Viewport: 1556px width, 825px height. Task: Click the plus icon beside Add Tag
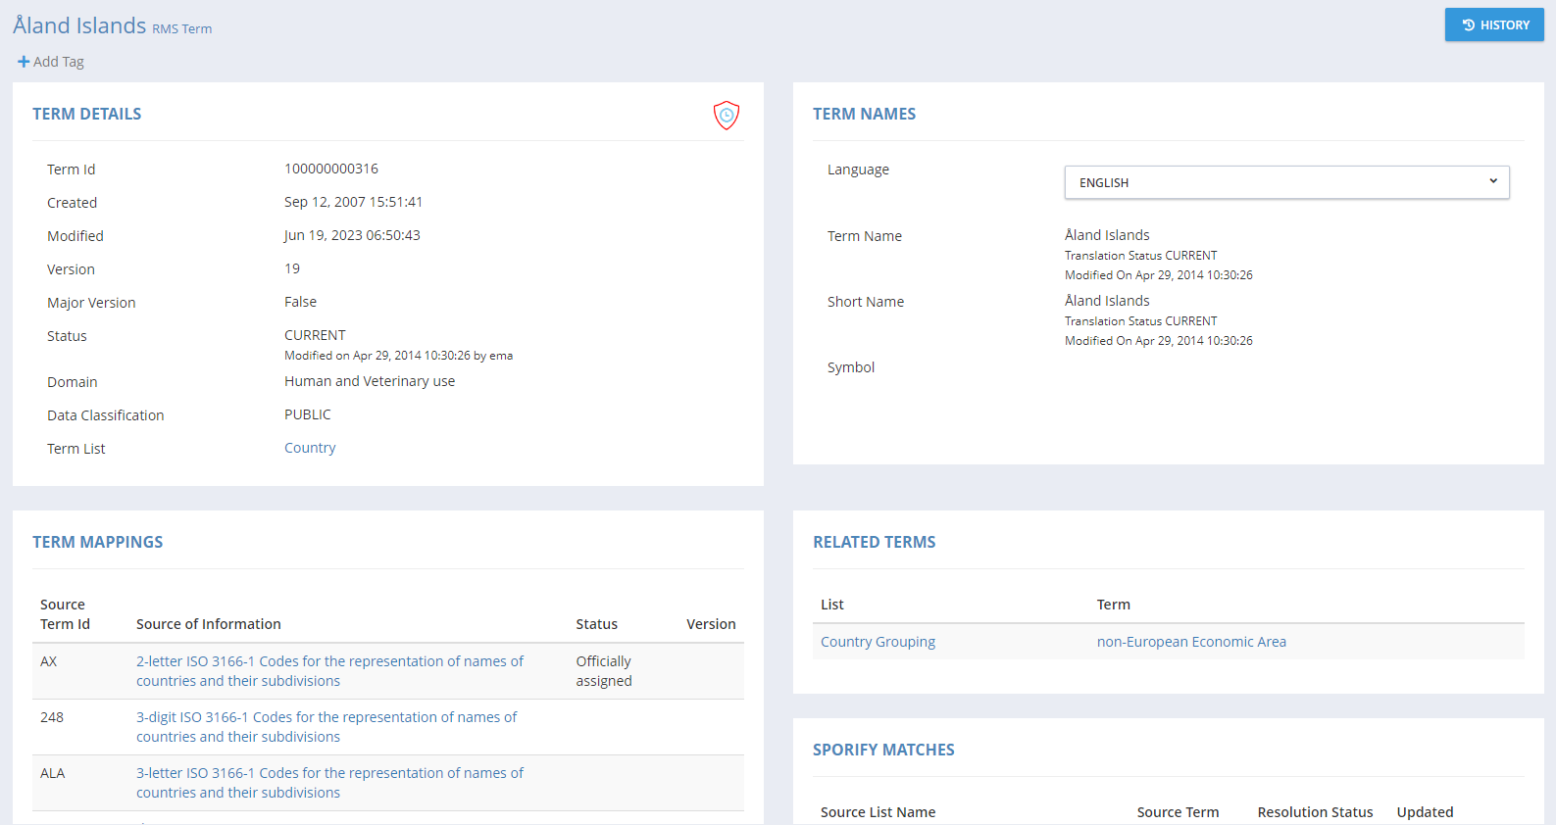[24, 62]
